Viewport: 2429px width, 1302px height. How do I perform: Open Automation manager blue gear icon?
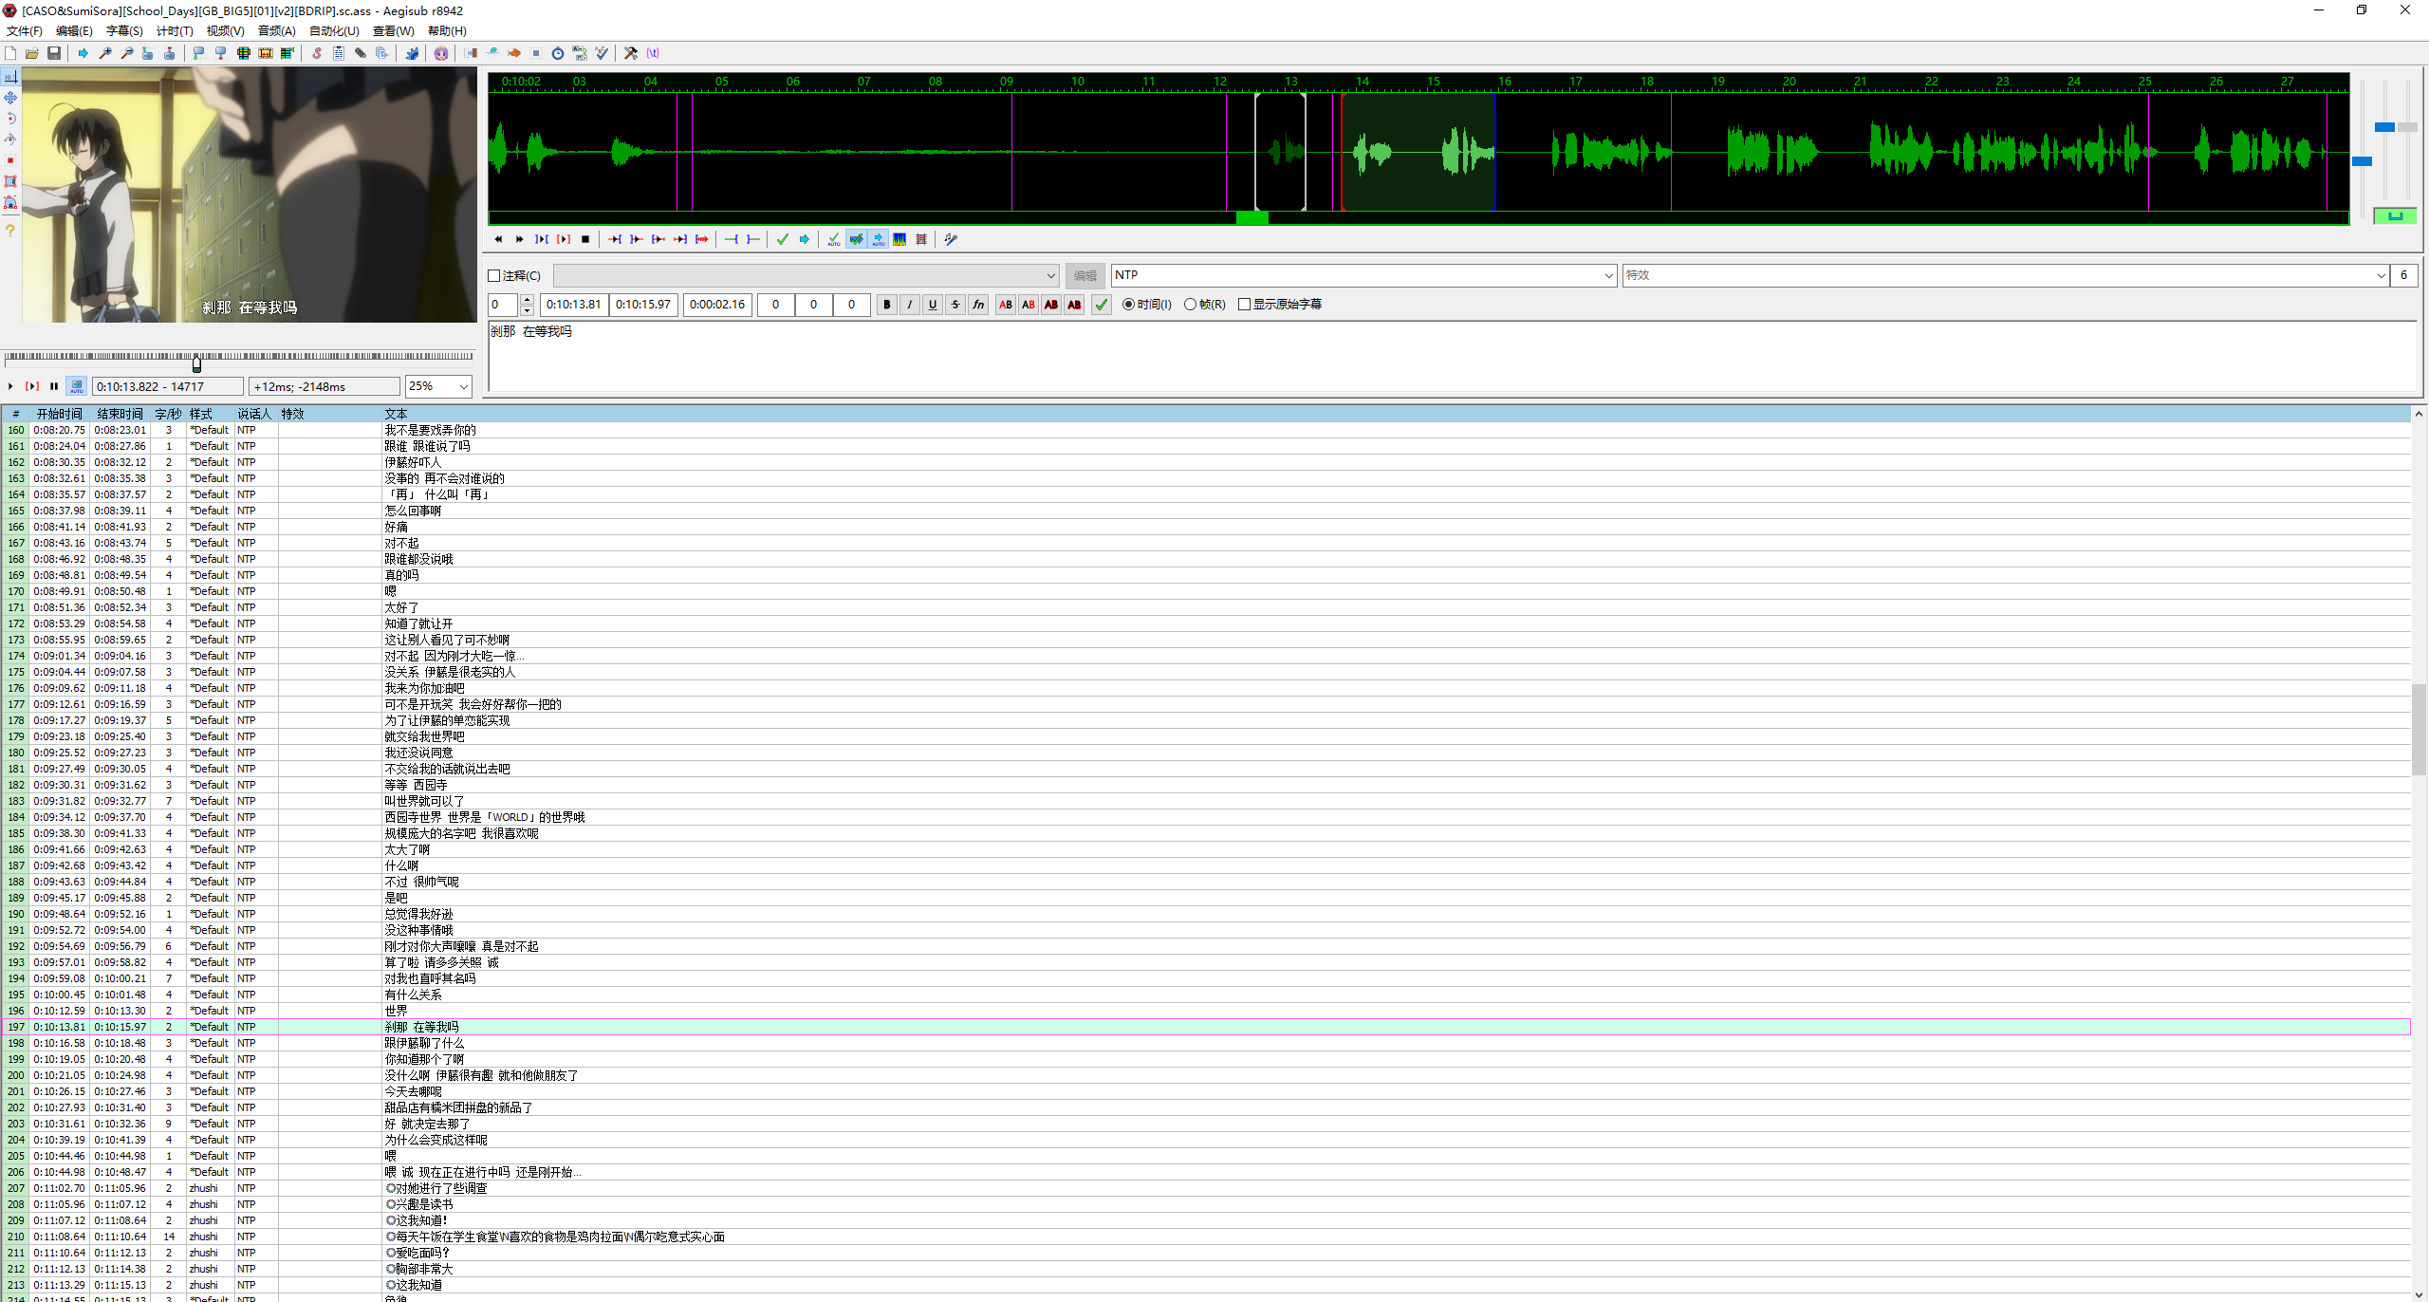coord(412,53)
